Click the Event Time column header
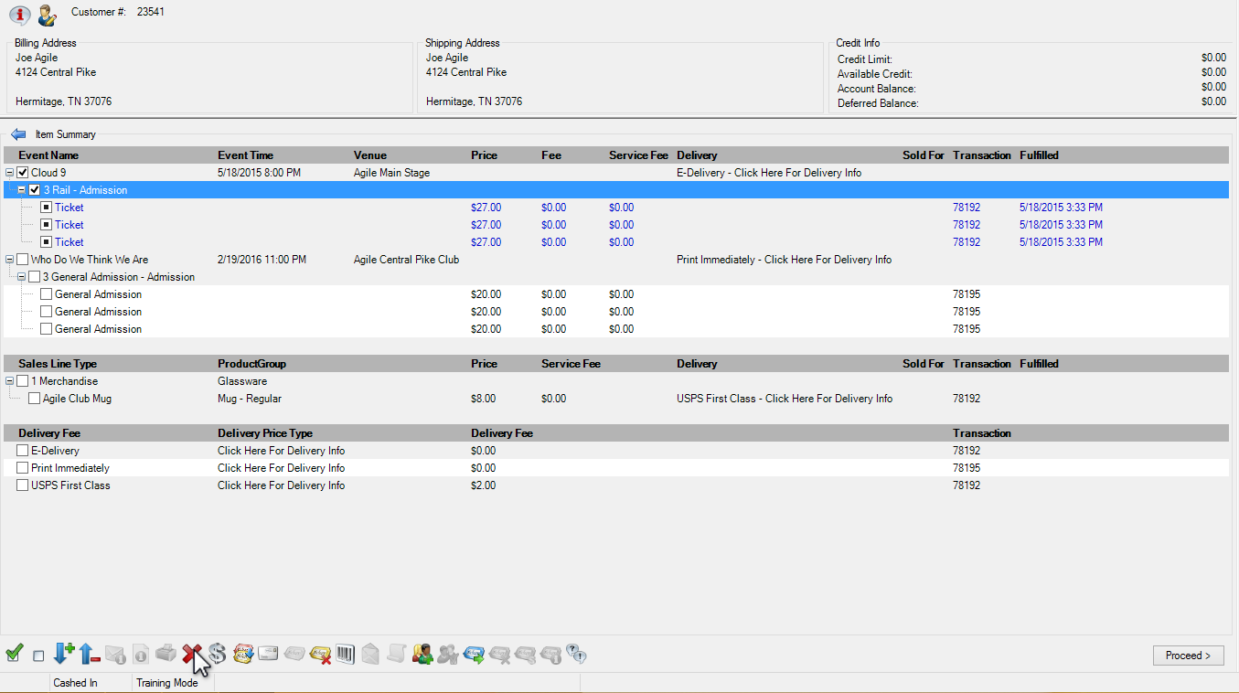1239x693 pixels. (x=245, y=155)
